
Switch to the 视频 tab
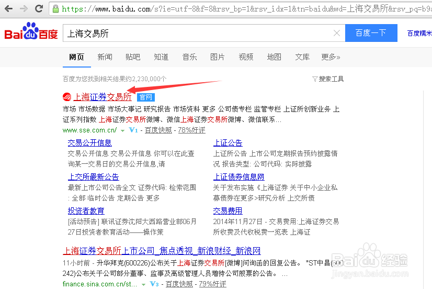click(246, 57)
